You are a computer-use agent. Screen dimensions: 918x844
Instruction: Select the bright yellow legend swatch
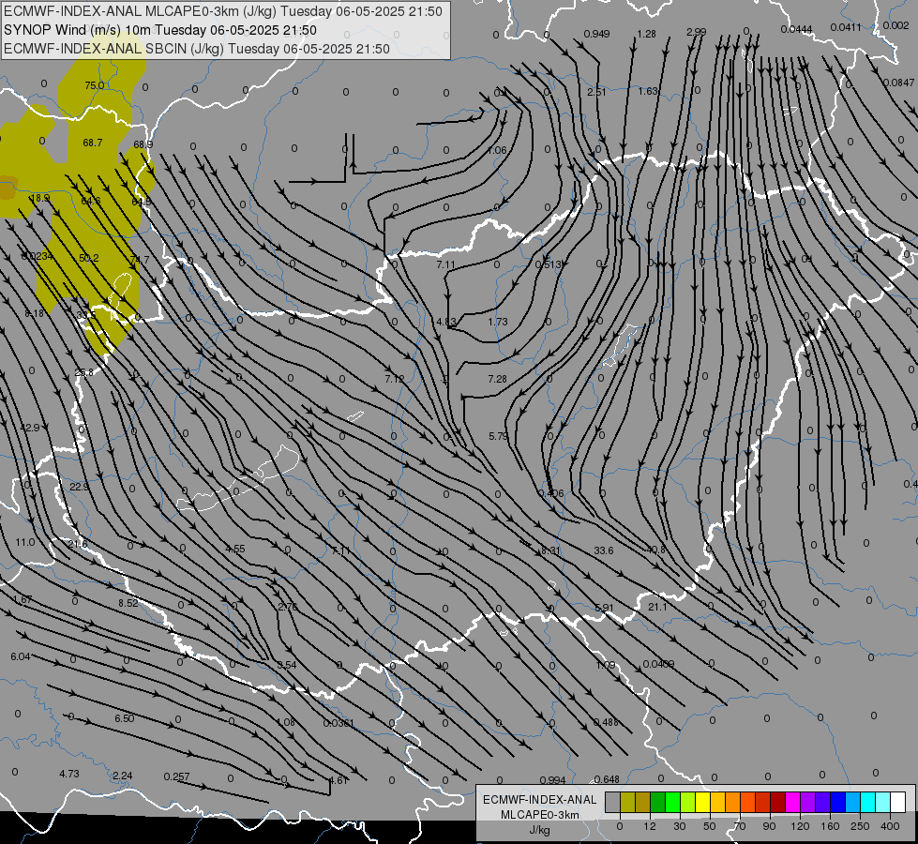[702, 802]
